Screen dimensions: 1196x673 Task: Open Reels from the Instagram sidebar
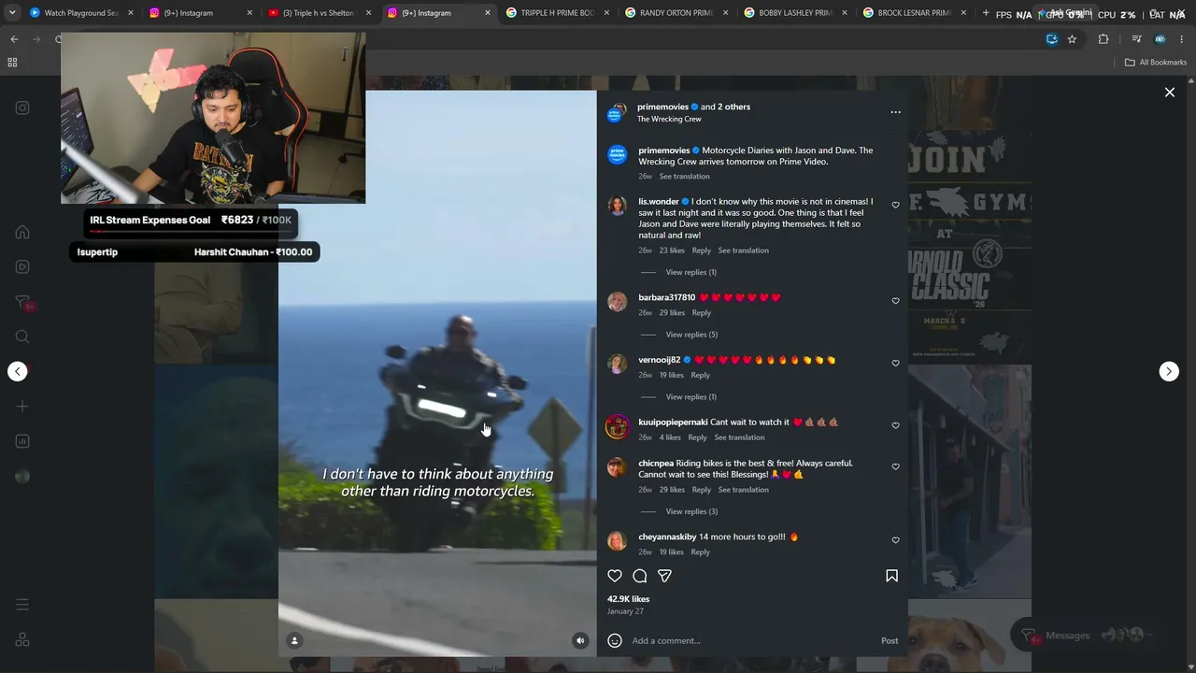(x=22, y=266)
